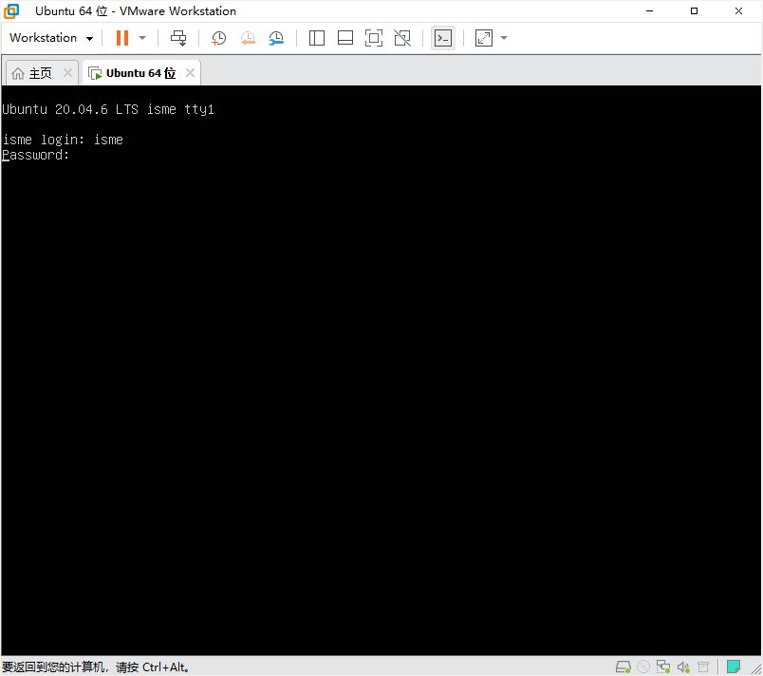Screen dimensions: 763x676
Task: Close the 主页 tab
Action: pos(67,73)
